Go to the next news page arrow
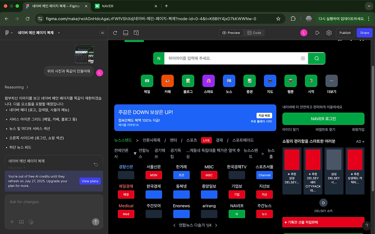This screenshot has height=234, width=375. (216, 225)
